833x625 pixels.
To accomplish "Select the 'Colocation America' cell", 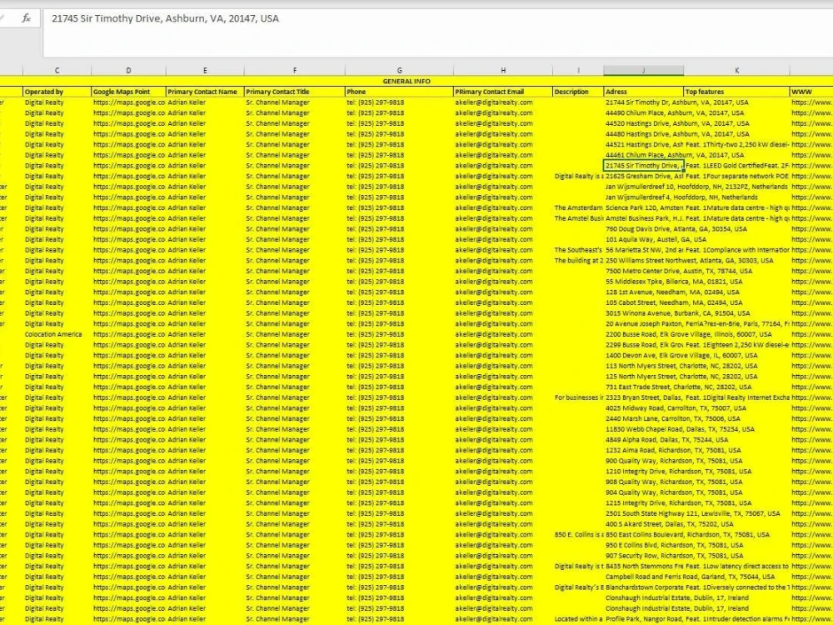I will click(57, 334).
